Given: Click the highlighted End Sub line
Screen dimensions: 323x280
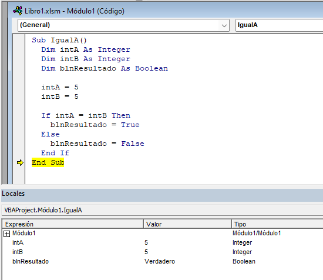Looking at the screenshot, I should tap(48, 162).
